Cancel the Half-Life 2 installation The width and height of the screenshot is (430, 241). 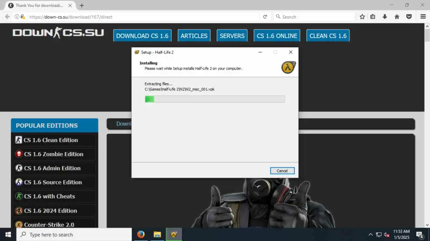pyautogui.click(x=282, y=171)
